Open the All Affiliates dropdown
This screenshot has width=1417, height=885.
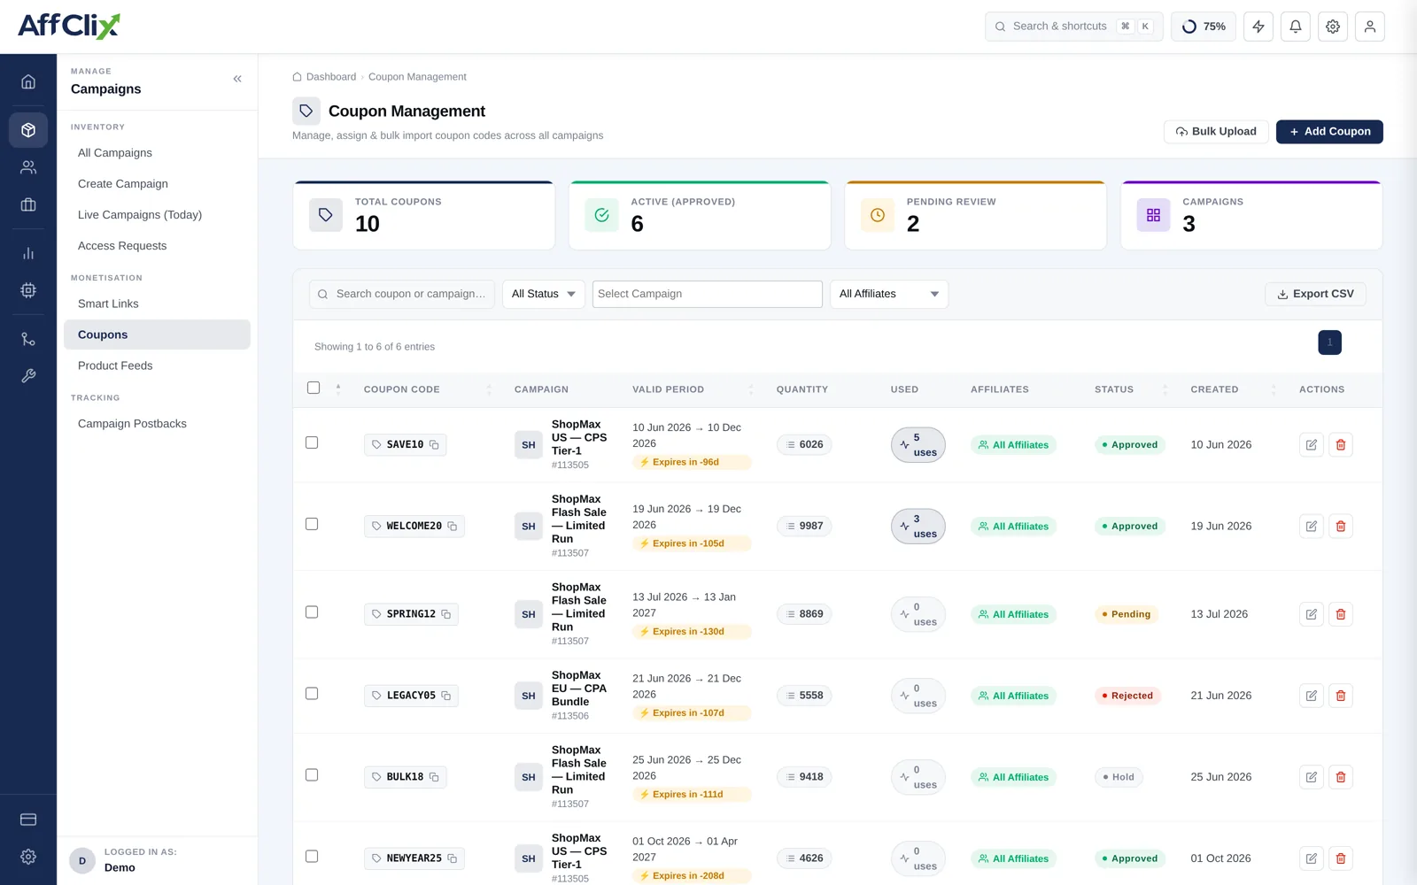[889, 294]
